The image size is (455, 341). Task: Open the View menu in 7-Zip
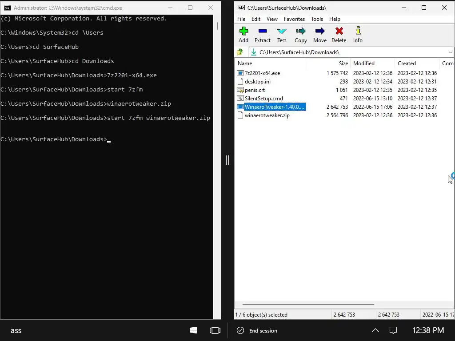point(272,19)
